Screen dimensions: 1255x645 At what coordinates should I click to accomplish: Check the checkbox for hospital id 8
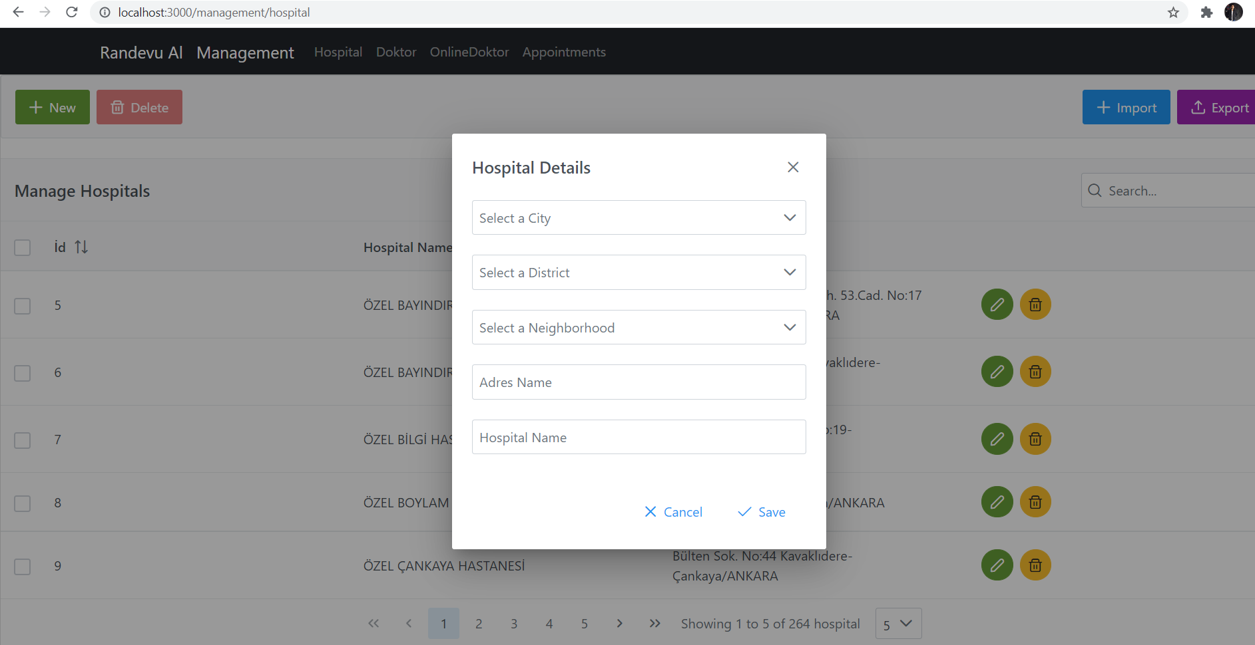point(22,503)
